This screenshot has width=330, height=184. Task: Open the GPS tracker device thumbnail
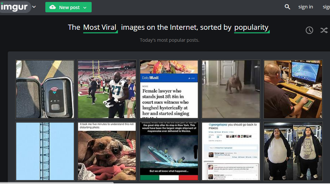tap(45, 89)
